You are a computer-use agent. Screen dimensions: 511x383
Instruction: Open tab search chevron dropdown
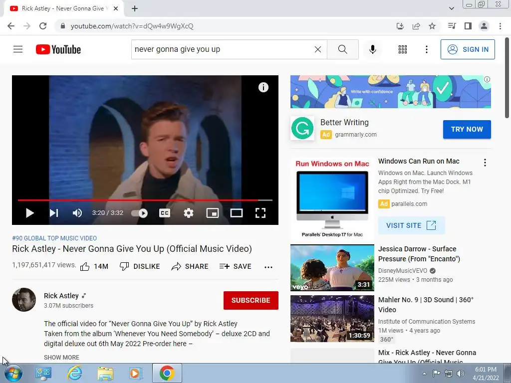pyautogui.click(x=451, y=8)
